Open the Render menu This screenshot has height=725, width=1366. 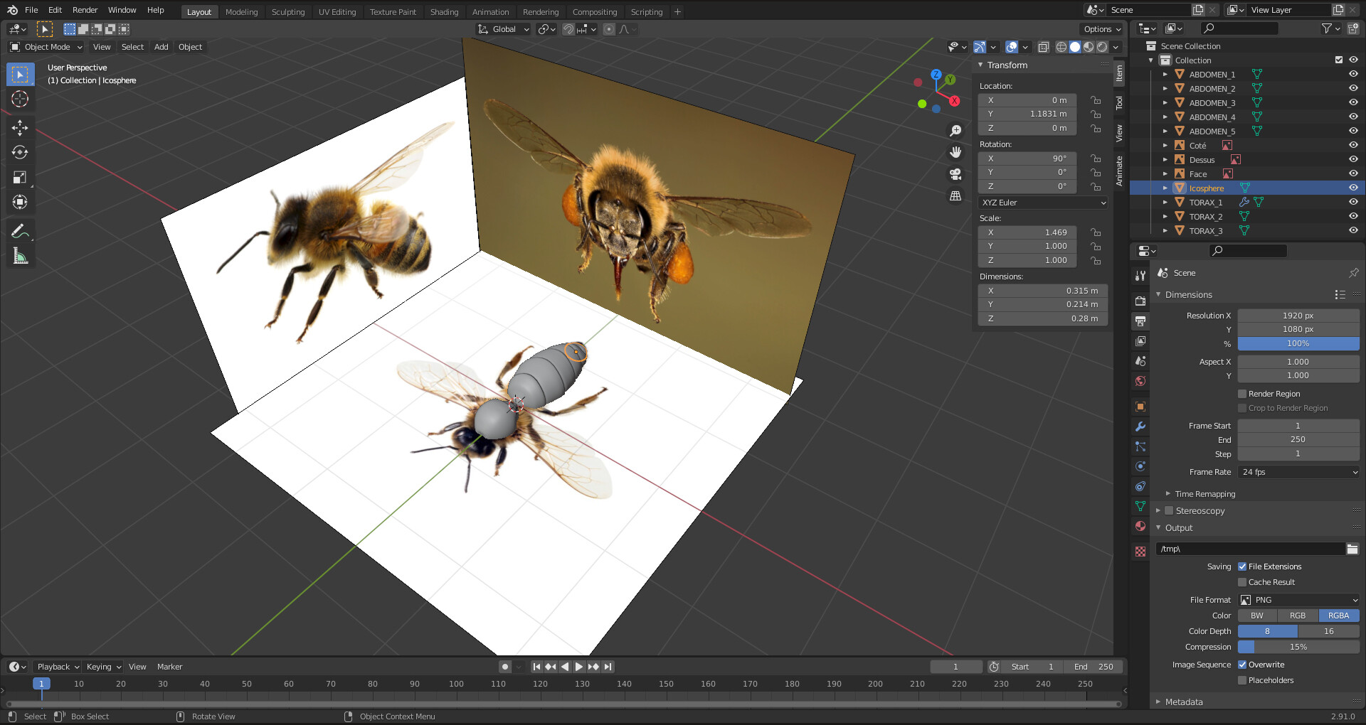[x=85, y=10]
